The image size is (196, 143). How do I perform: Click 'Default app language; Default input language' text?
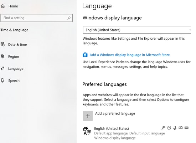(x=129, y=133)
